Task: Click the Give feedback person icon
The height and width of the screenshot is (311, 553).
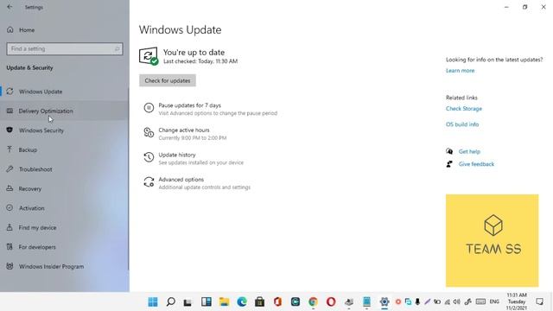Action: tap(449, 164)
